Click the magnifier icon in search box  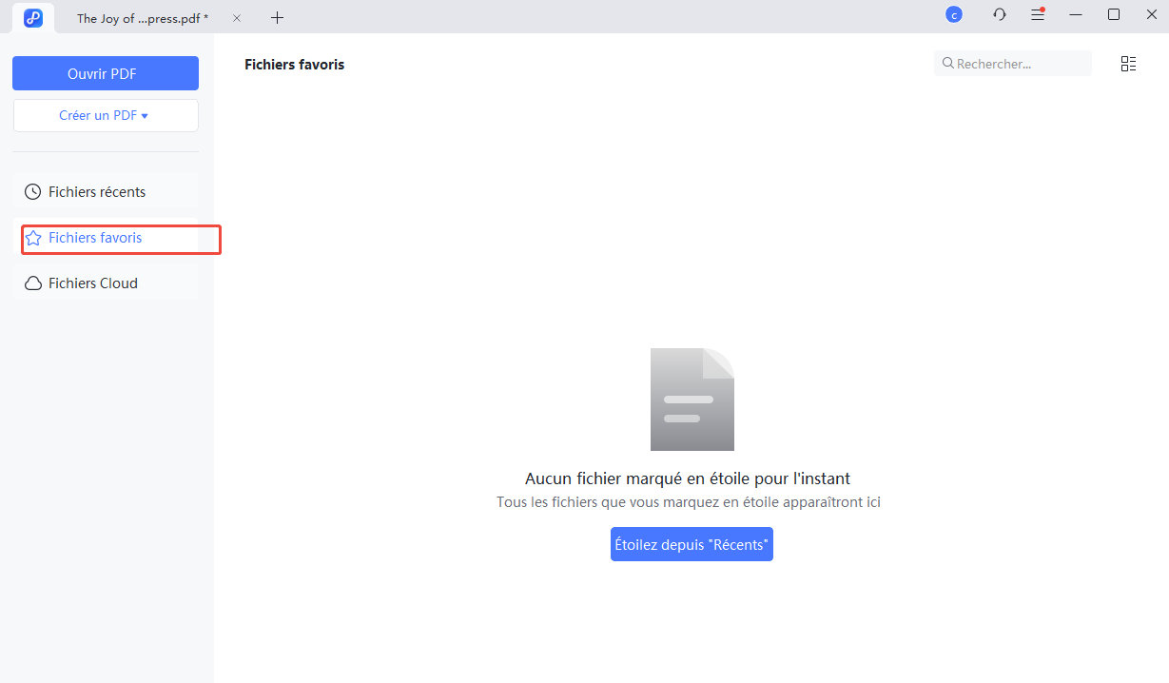coord(947,64)
